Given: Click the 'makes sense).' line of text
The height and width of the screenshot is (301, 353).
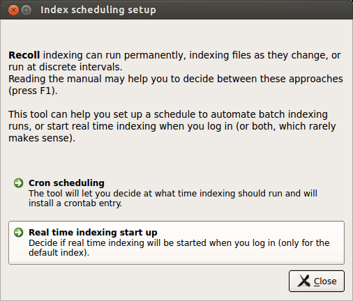Looking at the screenshot, I should pyautogui.click(x=42, y=138).
